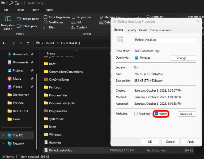The image size is (204, 159).
Task: Click the Up directory arrow
Action: (x=28, y=43)
